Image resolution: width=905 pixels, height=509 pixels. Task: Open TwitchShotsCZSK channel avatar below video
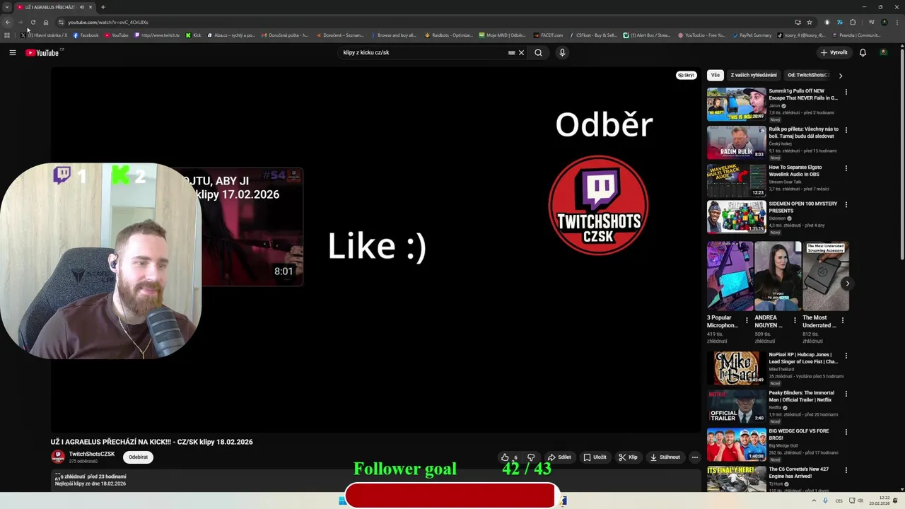(58, 457)
